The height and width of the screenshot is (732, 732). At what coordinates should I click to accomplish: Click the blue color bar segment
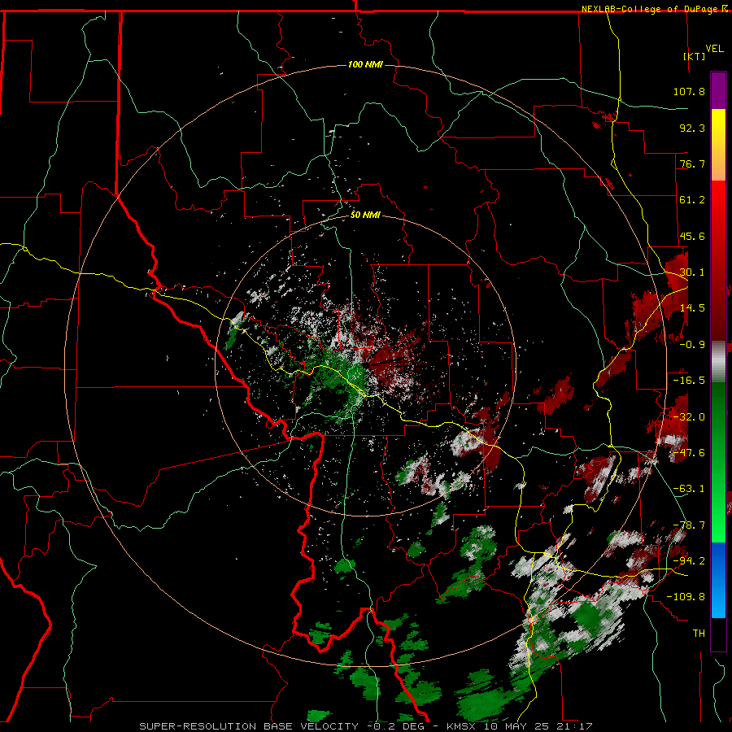(x=718, y=580)
